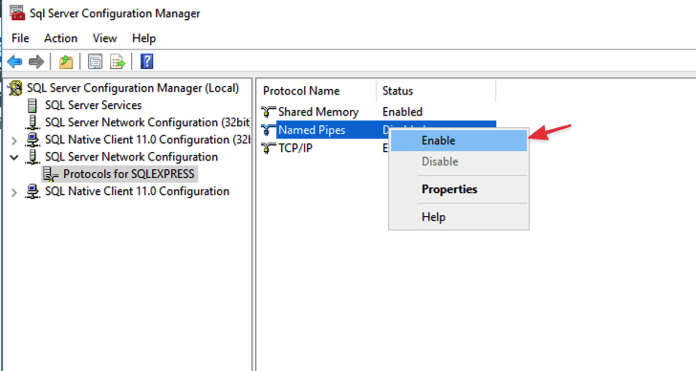Click the Back arrow toolbar icon
696x371 pixels.
coord(14,61)
